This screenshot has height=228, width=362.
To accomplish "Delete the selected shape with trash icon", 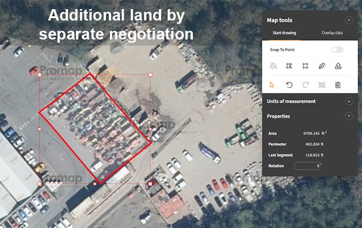I will 338,85.
